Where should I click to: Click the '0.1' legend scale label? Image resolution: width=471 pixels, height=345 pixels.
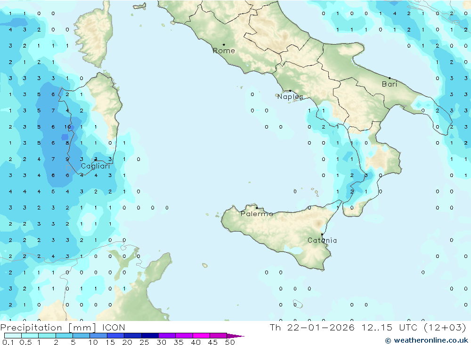(x=8, y=342)
